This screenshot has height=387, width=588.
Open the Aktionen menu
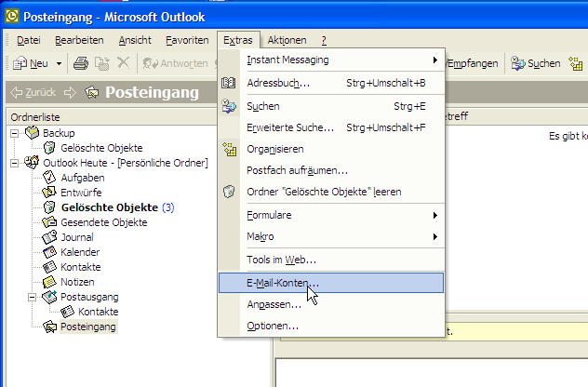tap(287, 40)
